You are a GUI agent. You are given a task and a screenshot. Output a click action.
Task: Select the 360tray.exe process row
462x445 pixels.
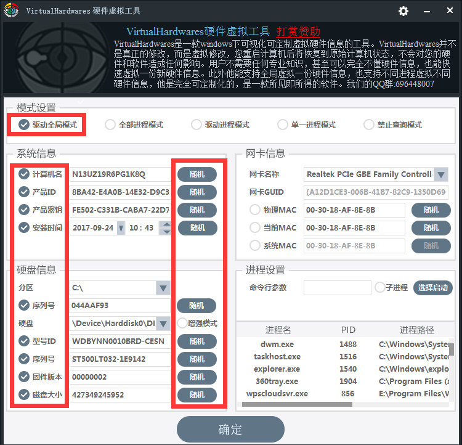(343, 382)
